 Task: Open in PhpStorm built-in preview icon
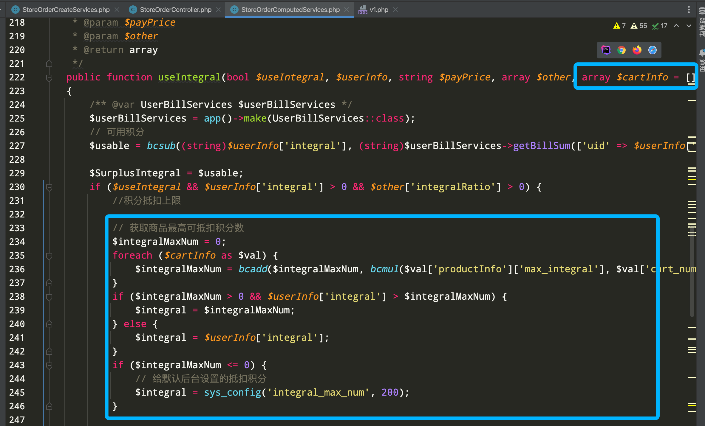606,50
